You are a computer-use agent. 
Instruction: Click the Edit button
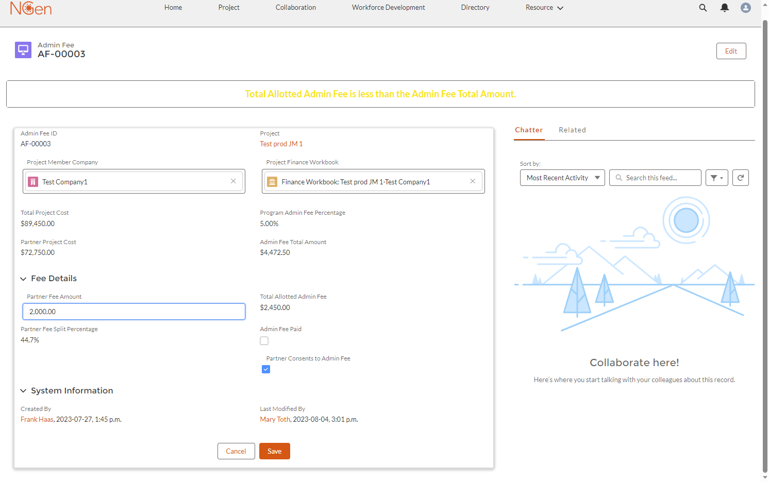point(731,51)
